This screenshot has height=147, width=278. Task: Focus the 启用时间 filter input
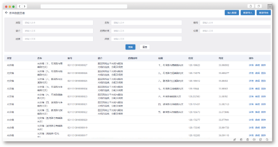tap(147, 31)
